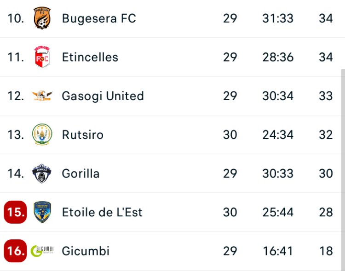Open the Gicumbi team name link
This screenshot has width=345, height=271.
(x=86, y=251)
